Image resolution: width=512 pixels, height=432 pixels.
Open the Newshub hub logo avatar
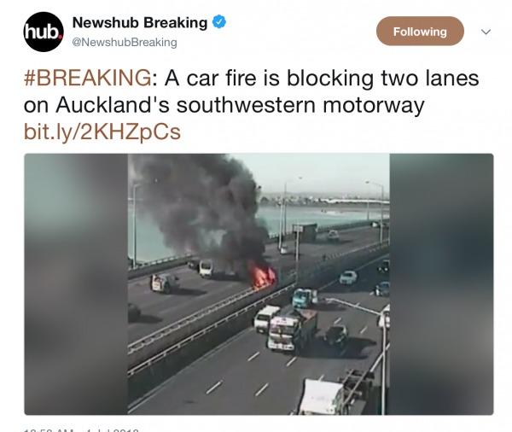coord(44,32)
